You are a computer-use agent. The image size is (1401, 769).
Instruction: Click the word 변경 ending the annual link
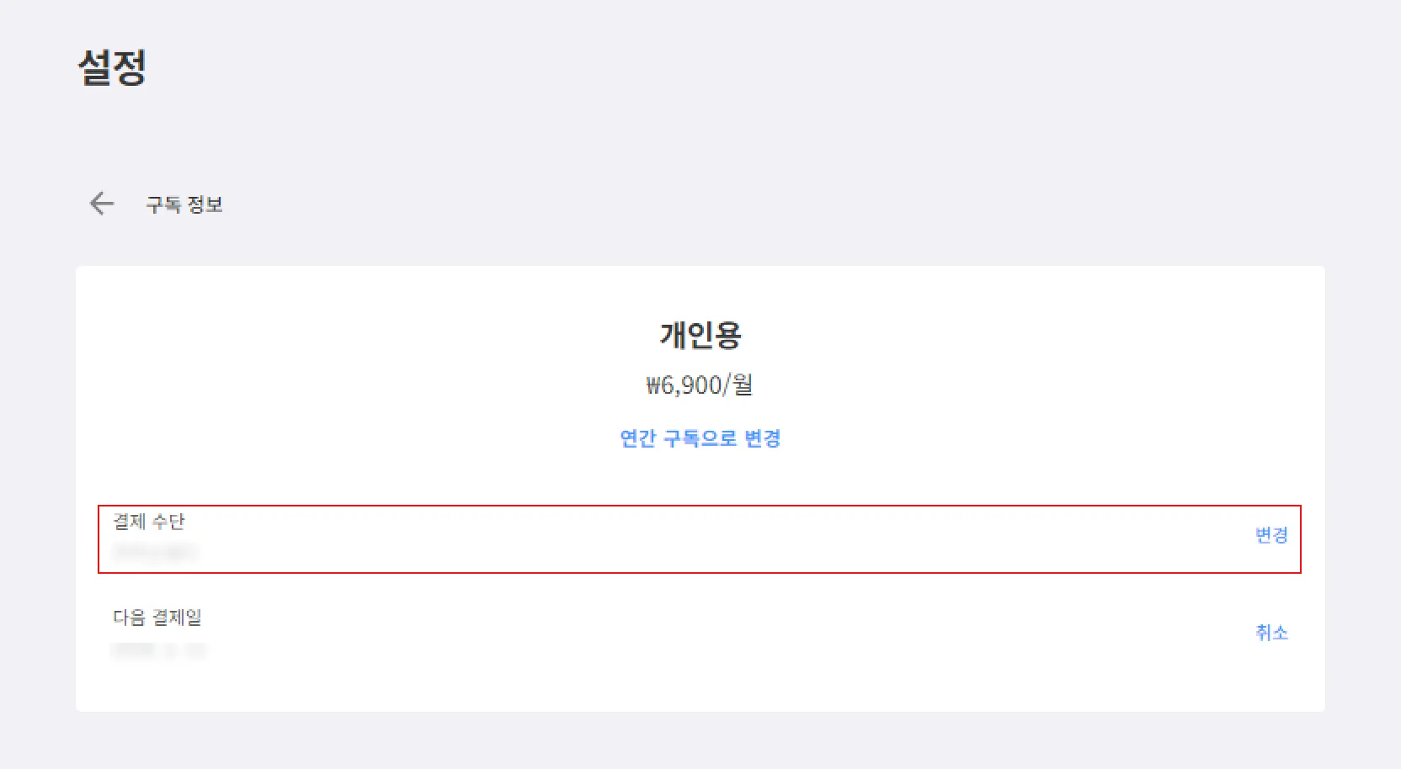pyautogui.click(x=763, y=438)
